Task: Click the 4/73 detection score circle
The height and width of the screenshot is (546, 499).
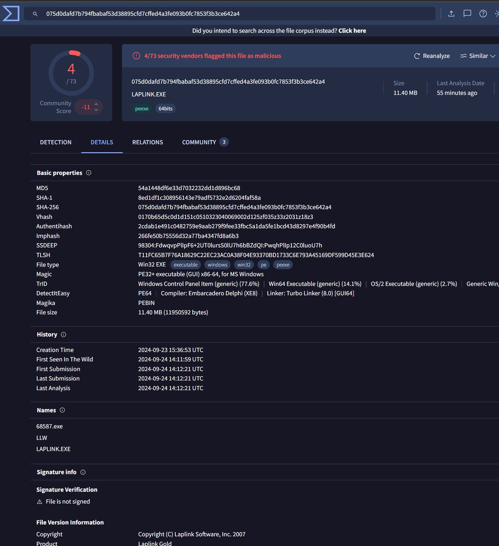Action: click(71, 73)
